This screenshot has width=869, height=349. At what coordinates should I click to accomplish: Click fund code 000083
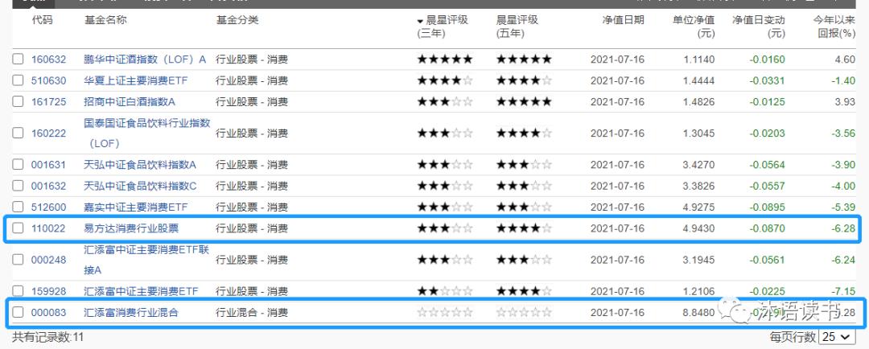(49, 313)
